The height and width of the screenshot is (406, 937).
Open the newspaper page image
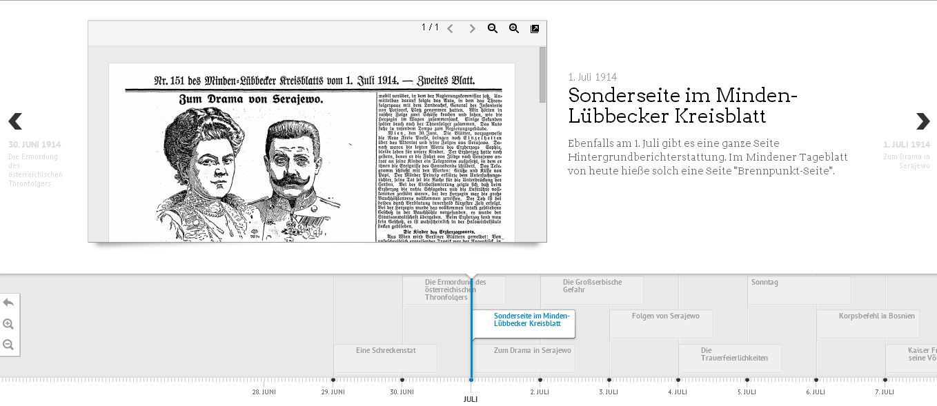pos(312,153)
